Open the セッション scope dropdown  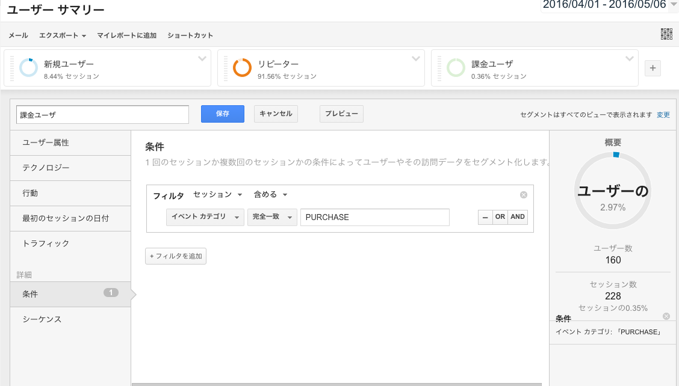point(217,195)
